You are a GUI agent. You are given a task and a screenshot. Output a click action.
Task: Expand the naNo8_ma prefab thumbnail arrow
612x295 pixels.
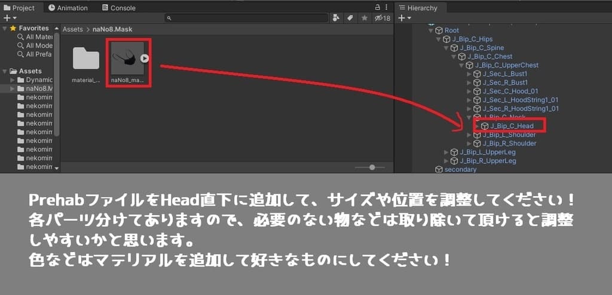coord(145,58)
